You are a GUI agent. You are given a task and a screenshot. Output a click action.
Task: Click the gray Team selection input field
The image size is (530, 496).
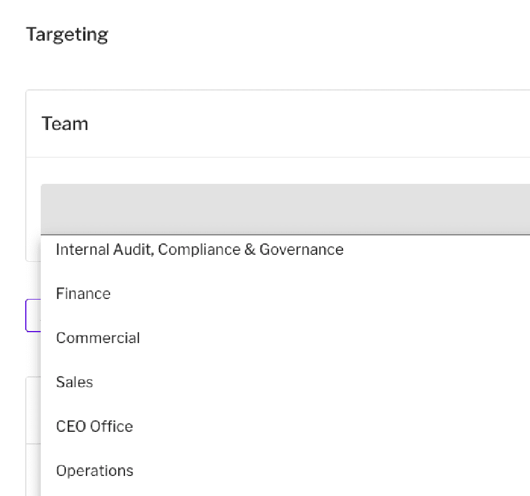pyautogui.click(x=285, y=209)
